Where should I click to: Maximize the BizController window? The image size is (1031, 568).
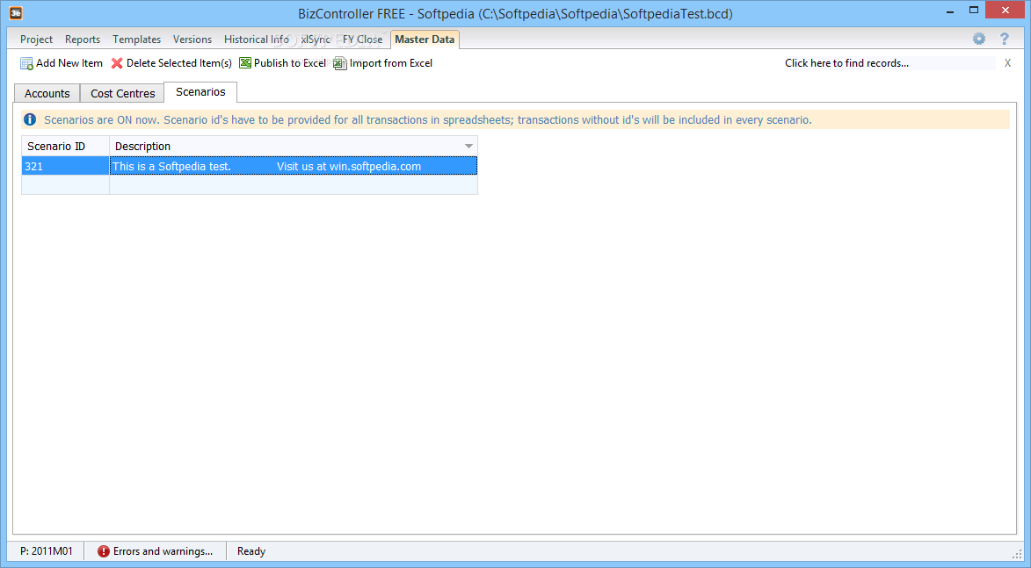[x=974, y=10]
